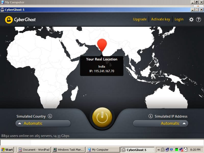
Task: Click the India label in location tooltip
Action: coord(101,67)
